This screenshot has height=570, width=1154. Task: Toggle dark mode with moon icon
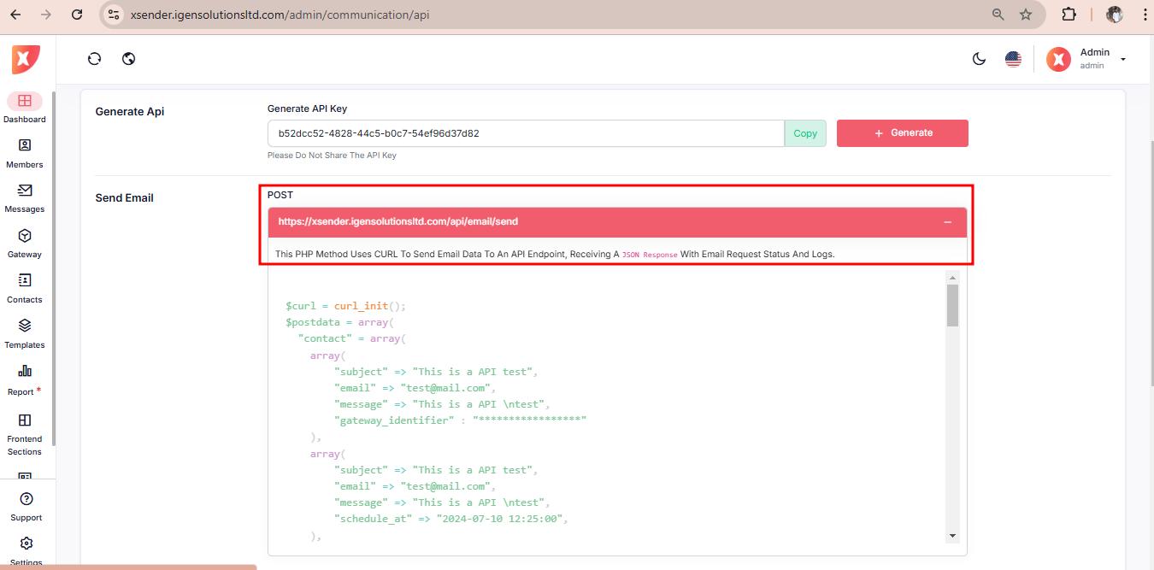980,59
